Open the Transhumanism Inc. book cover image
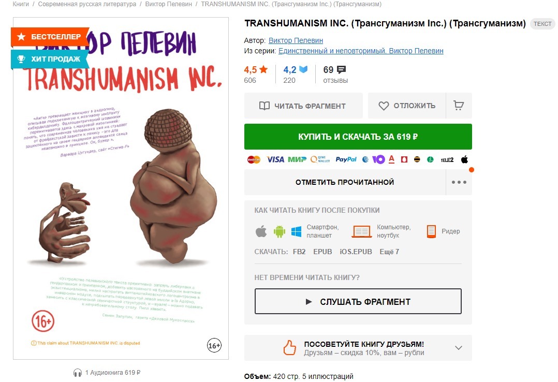The width and height of the screenshot is (558, 382). tap(121, 188)
